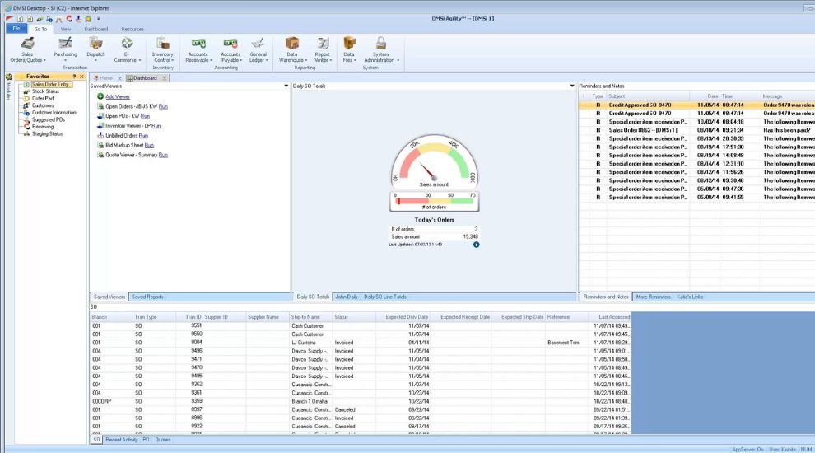Pin the Favorites panel with pushpin icon
This screenshot has height=453, width=815.
click(74, 77)
